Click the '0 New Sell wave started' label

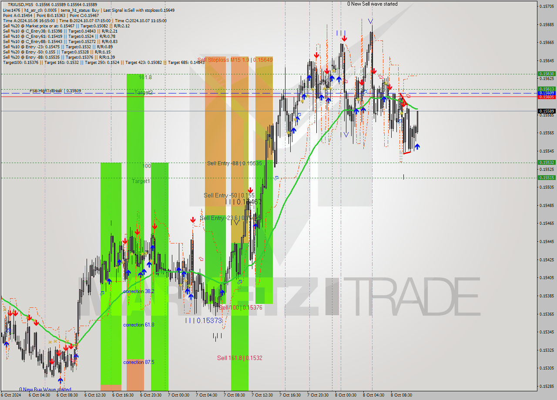tap(372, 4)
